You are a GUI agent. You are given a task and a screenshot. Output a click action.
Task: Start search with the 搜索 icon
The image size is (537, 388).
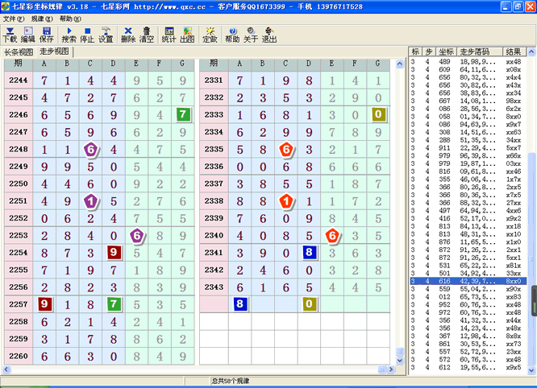click(69, 35)
